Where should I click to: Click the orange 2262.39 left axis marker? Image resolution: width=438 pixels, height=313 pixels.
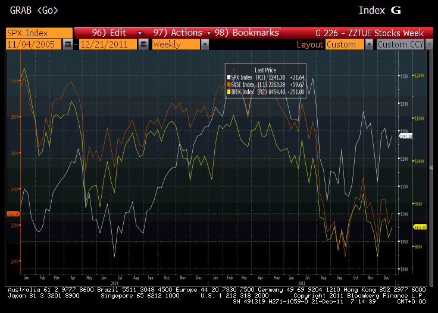point(13,214)
